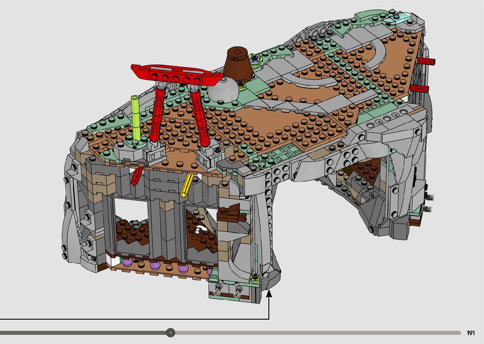The image size is (484, 344).
Task: Select the yellow cross axle under the roof
Action: point(187,184)
